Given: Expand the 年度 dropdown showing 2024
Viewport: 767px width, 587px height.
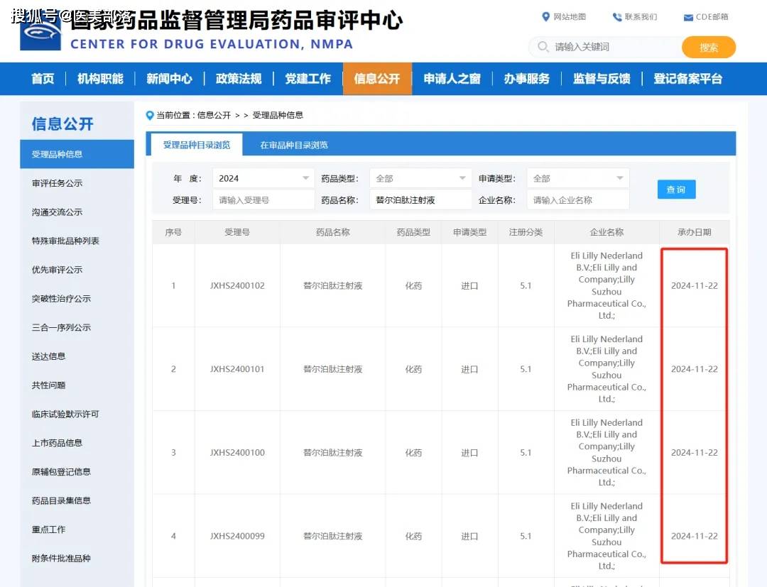Looking at the screenshot, I should 263,178.
